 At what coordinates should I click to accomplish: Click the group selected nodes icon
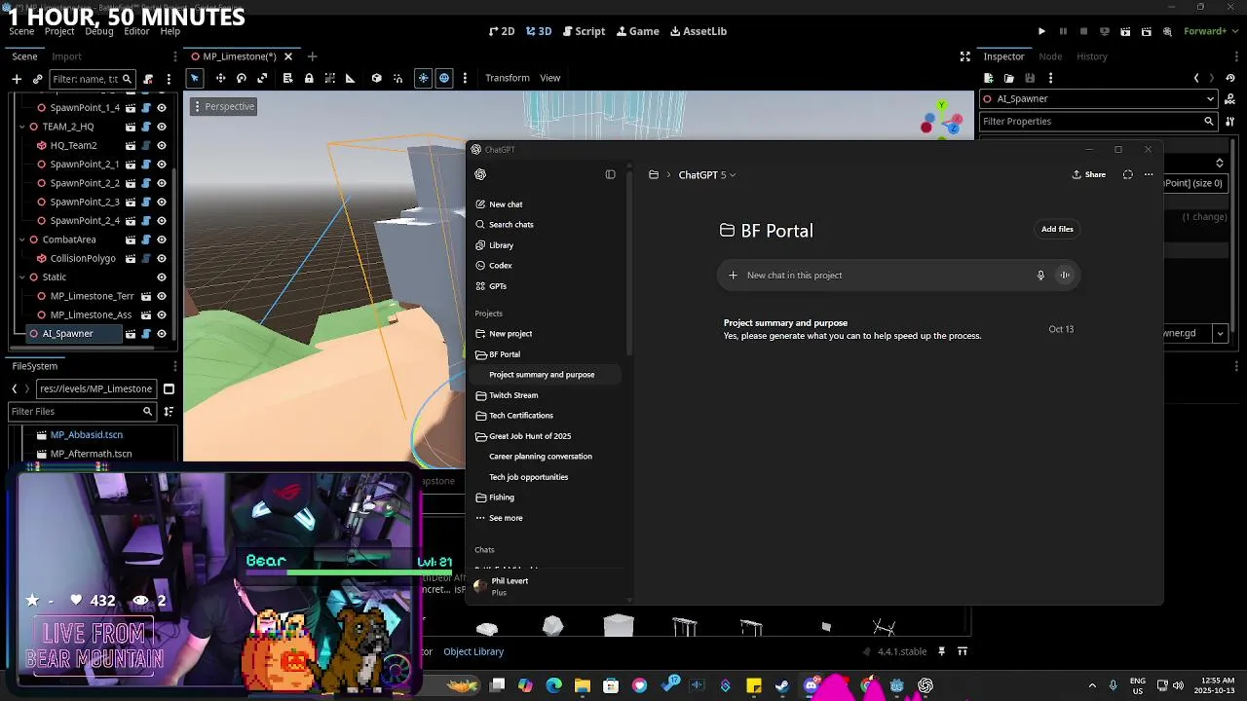pos(329,78)
